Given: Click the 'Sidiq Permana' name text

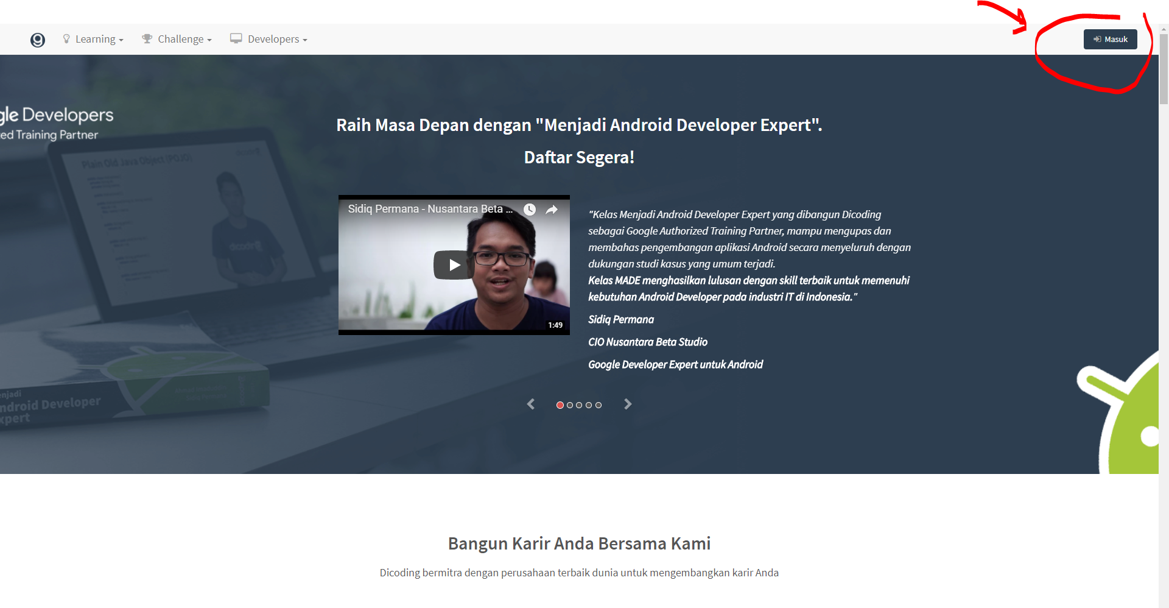Looking at the screenshot, I should (621, 319).
